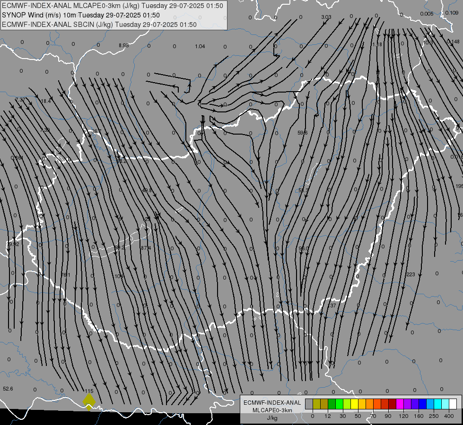Screen dimensions: 463x425
Task: Click the yellow diamond marker near 115
Action: pos(89,402)
